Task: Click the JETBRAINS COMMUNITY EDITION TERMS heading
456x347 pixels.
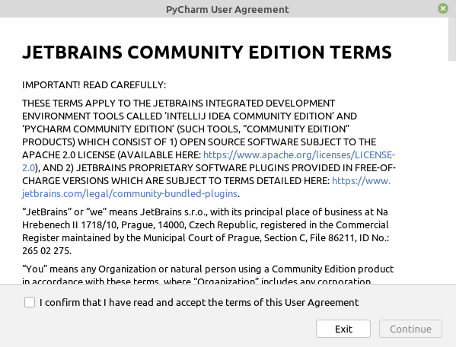Action: click(207, 53)
